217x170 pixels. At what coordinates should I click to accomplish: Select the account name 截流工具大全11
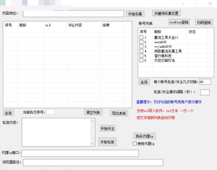click(166, 37)
